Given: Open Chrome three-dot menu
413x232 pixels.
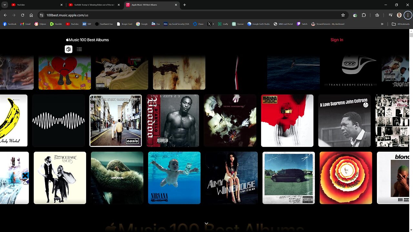Looking at the screenshot, I should tap(408, 15).
